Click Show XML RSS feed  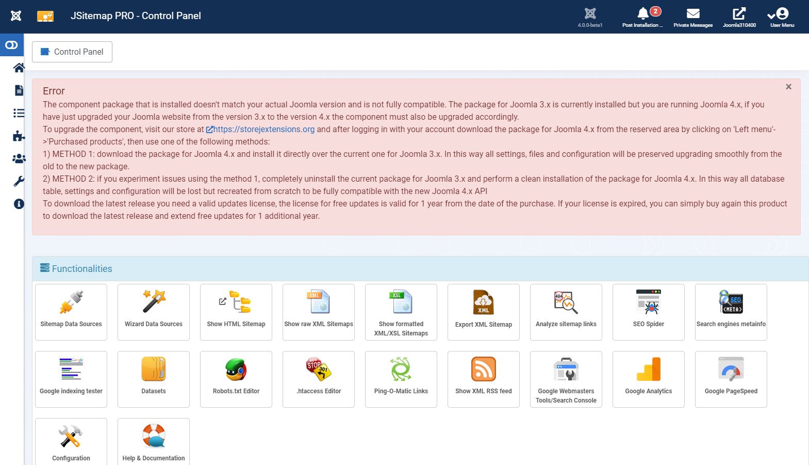pos(484,379)
